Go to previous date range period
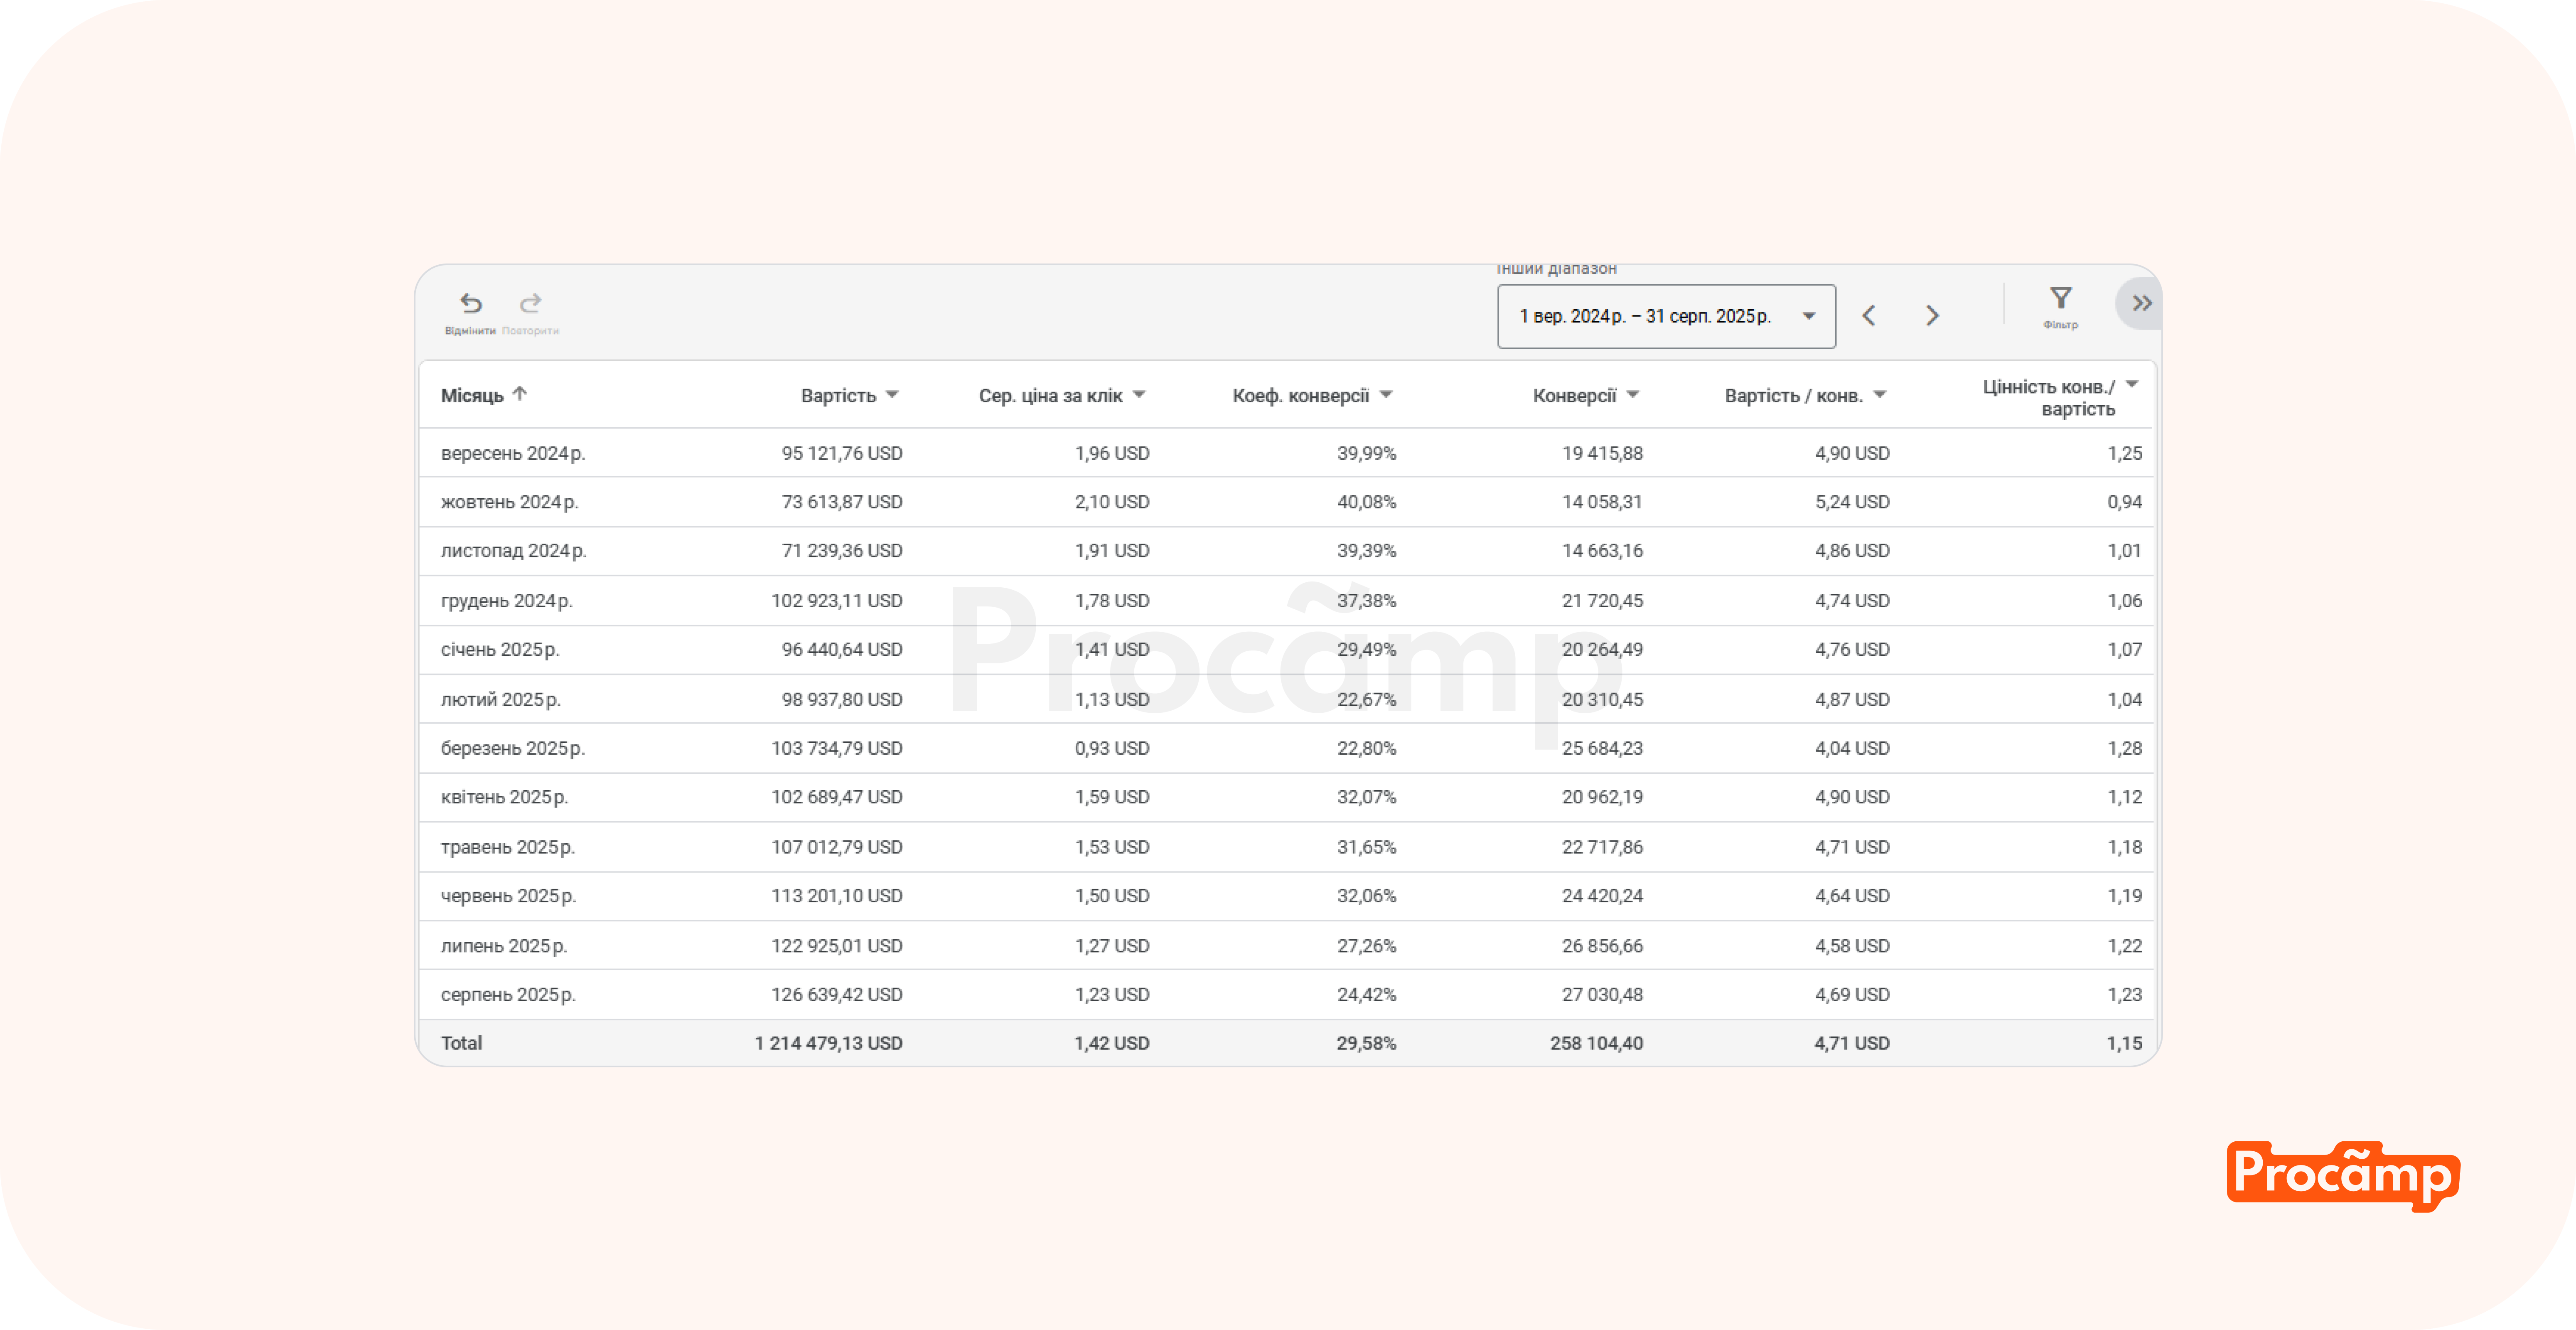 tap(1868, 316)
